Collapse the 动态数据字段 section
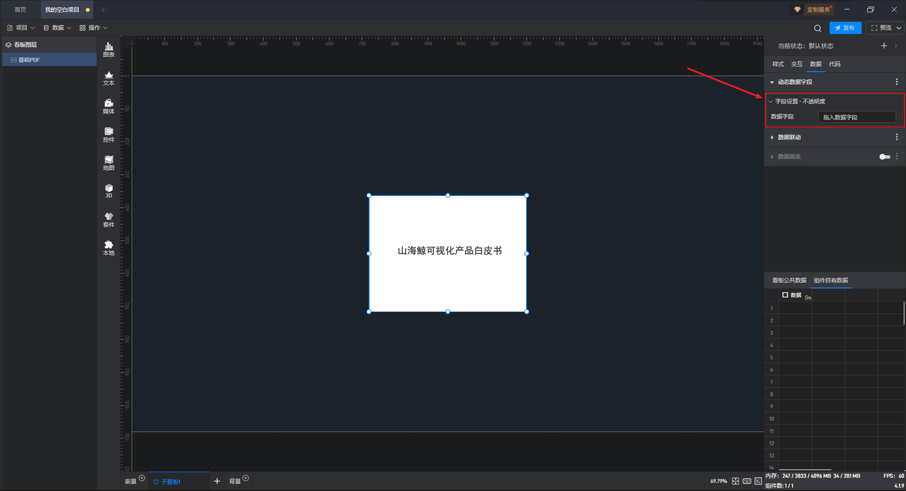906x491 pixels. click(772, 82)
